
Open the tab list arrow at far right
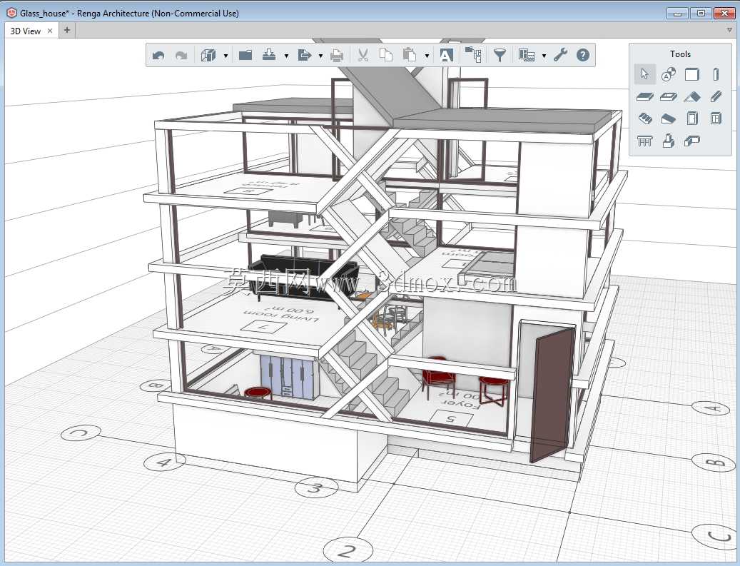click(729, 30)
